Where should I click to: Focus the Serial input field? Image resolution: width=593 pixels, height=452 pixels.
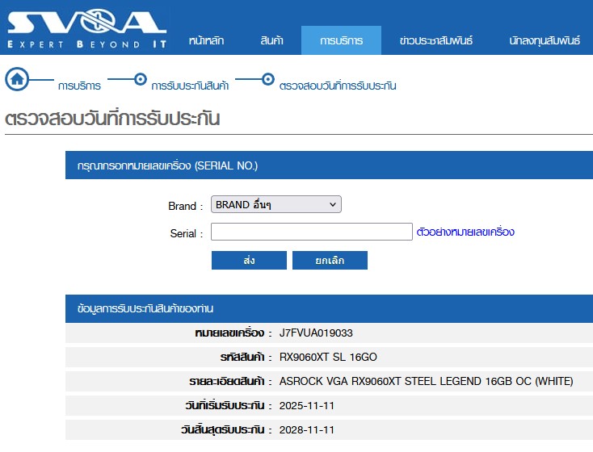311,232
